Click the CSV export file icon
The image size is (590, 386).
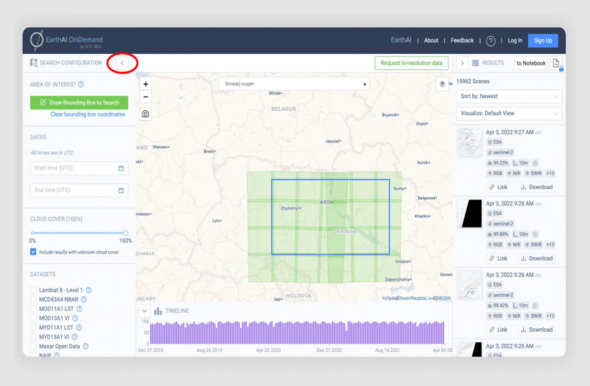(x=556, y=63)
